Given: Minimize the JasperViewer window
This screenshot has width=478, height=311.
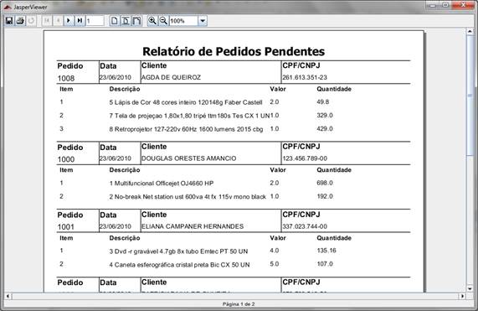Looking at the screenshot, I should pos(432,5).
